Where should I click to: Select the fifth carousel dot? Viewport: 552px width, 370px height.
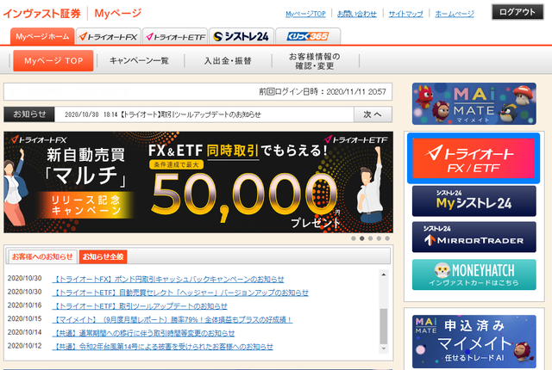[x=387, y=238]
